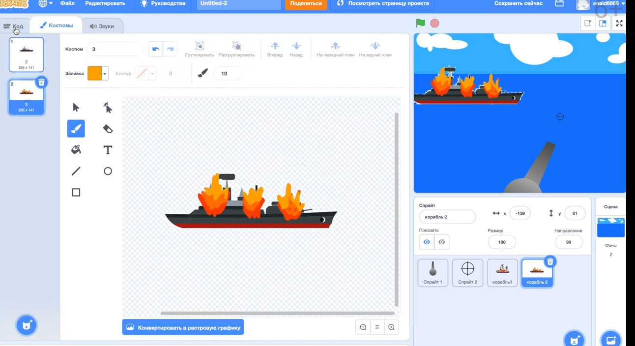Click Посмотреть страницу проекта button

pyautogui.click(x=383, y=3)
